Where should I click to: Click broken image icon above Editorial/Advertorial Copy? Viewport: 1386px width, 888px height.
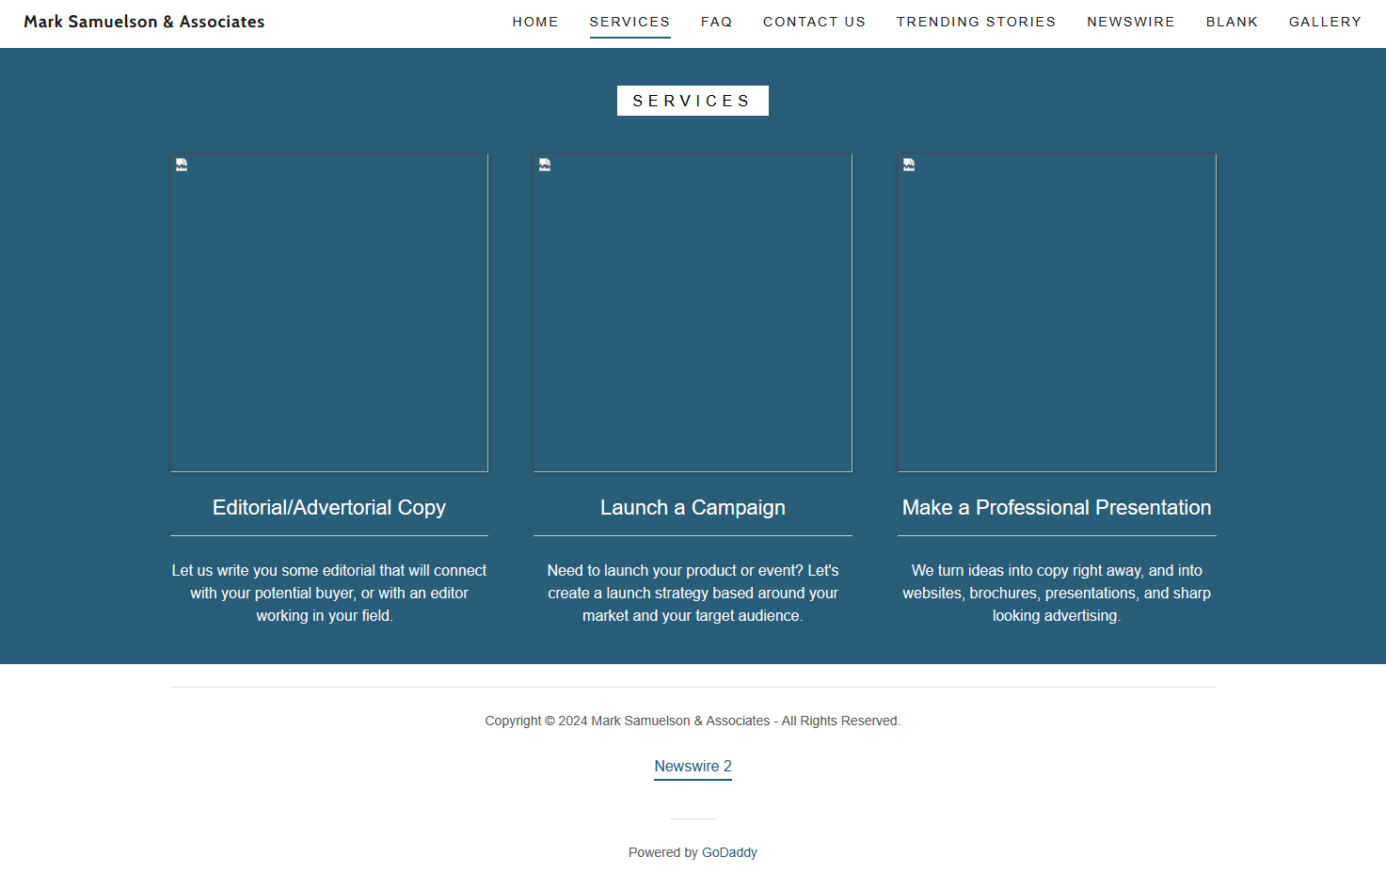tap(182, 165)
